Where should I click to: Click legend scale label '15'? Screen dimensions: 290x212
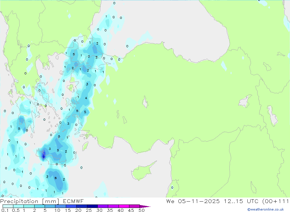68,210
